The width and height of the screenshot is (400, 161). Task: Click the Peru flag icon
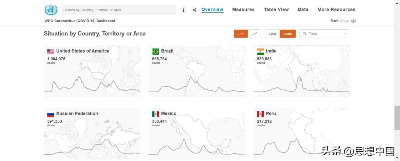(260, 114)
